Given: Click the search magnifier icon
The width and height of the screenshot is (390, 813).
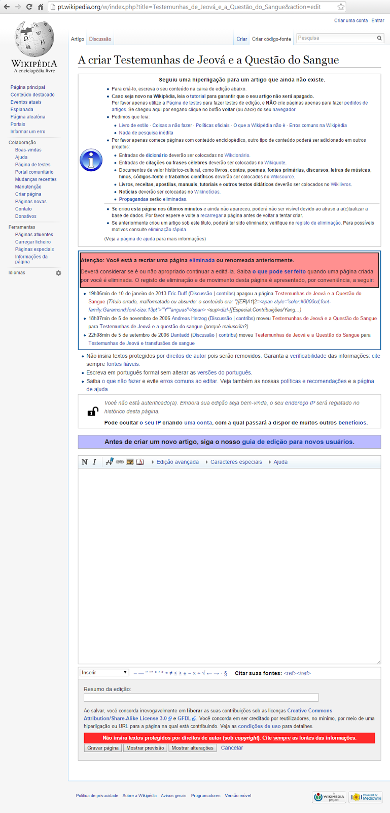Looking at the screenshot, I should point(379,38).
